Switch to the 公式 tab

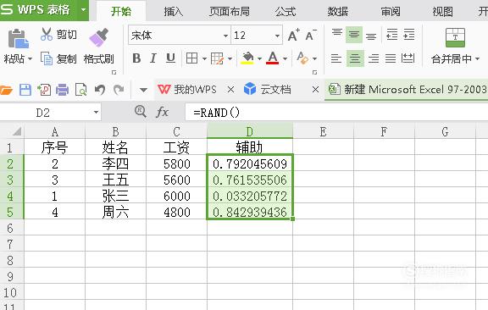coord(286,12)
